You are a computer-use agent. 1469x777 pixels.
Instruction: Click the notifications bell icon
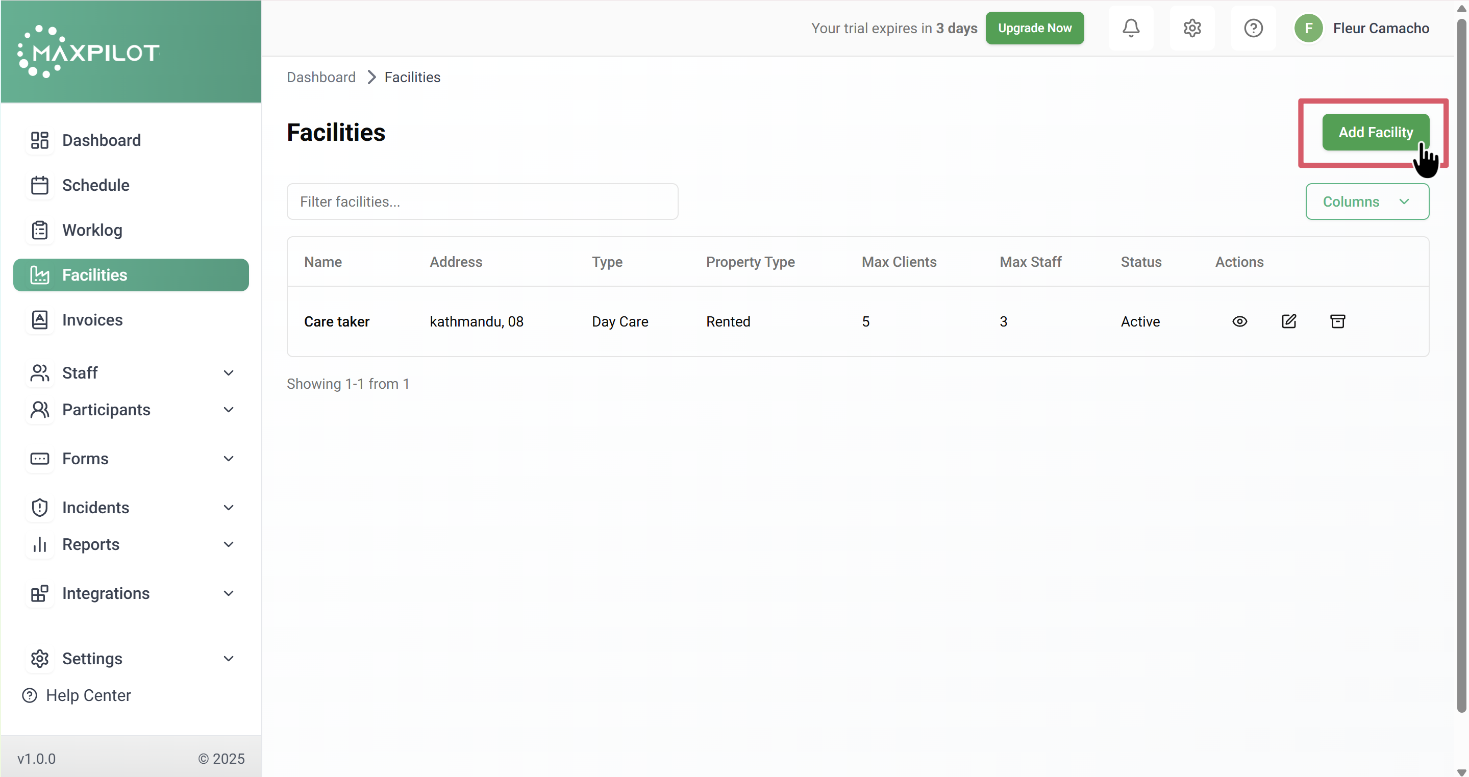coord(1130,28)
